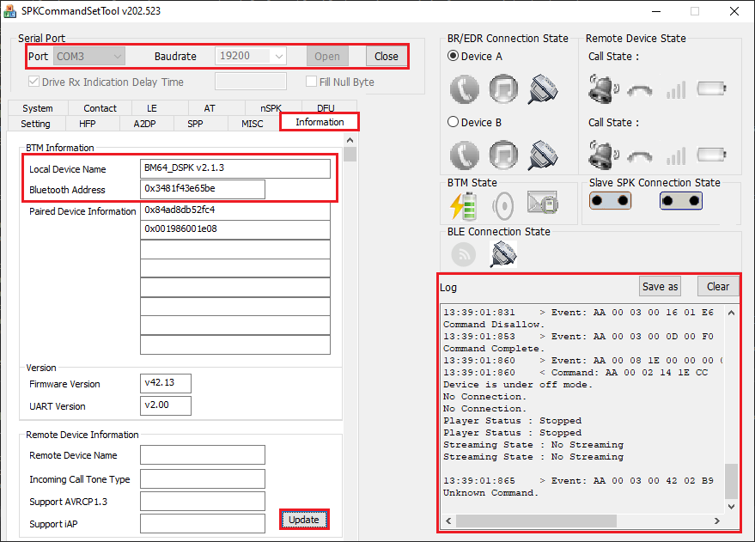The image size is (755, 542).
Task: Click the music streaming icon for Device A
Action: [503, 88]
